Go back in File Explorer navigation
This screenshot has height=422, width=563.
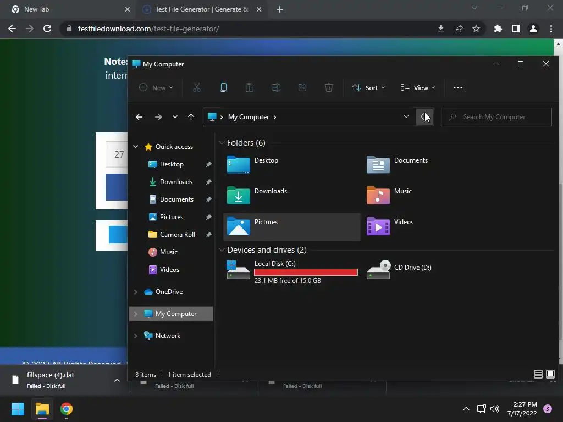139,117
